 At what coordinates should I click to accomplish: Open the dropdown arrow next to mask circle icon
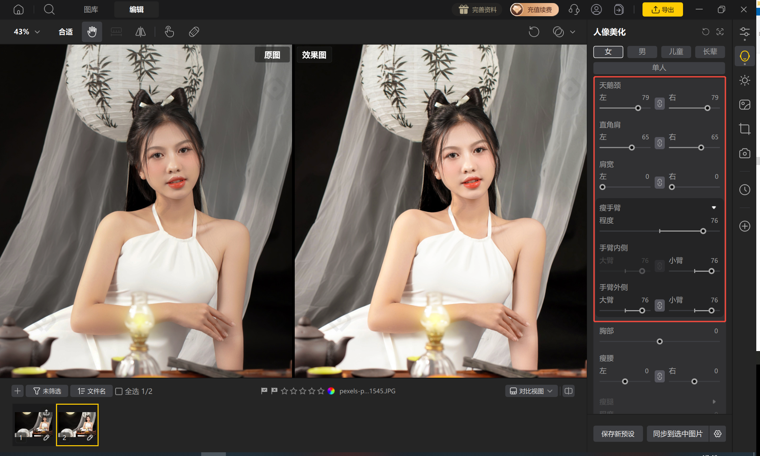pyautogui.click(x=573, y=32)
